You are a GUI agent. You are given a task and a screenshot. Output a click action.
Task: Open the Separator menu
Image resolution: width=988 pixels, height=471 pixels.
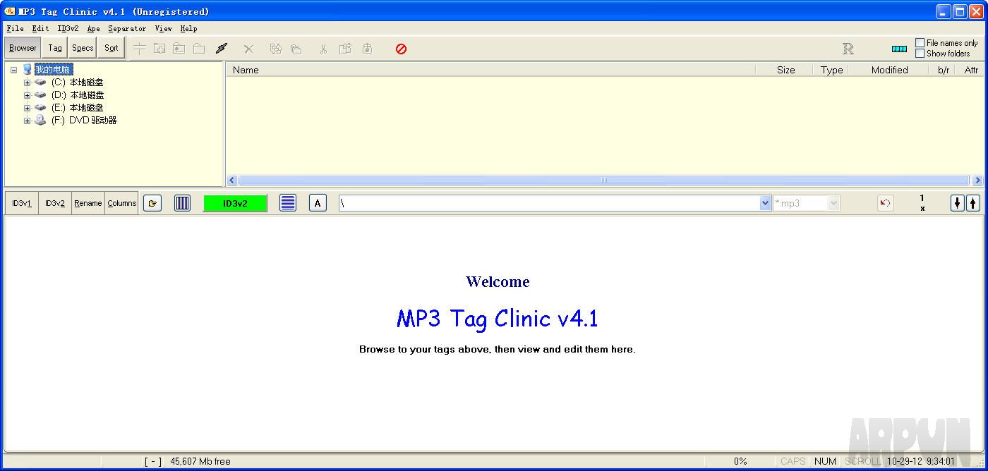coord(127,29)
